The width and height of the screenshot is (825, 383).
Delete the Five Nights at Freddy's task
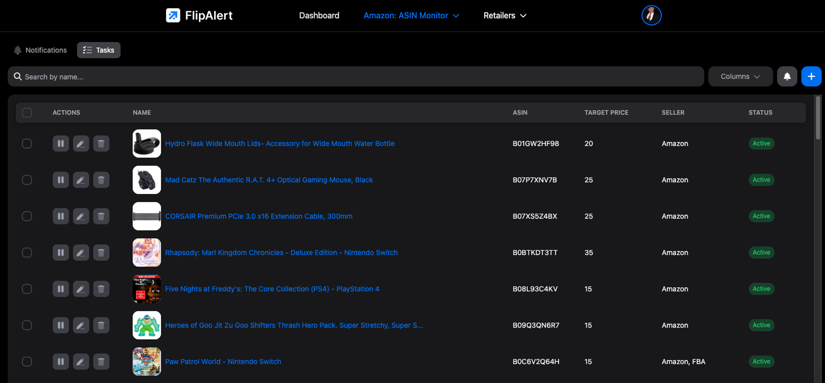click(x=101, y=289)
